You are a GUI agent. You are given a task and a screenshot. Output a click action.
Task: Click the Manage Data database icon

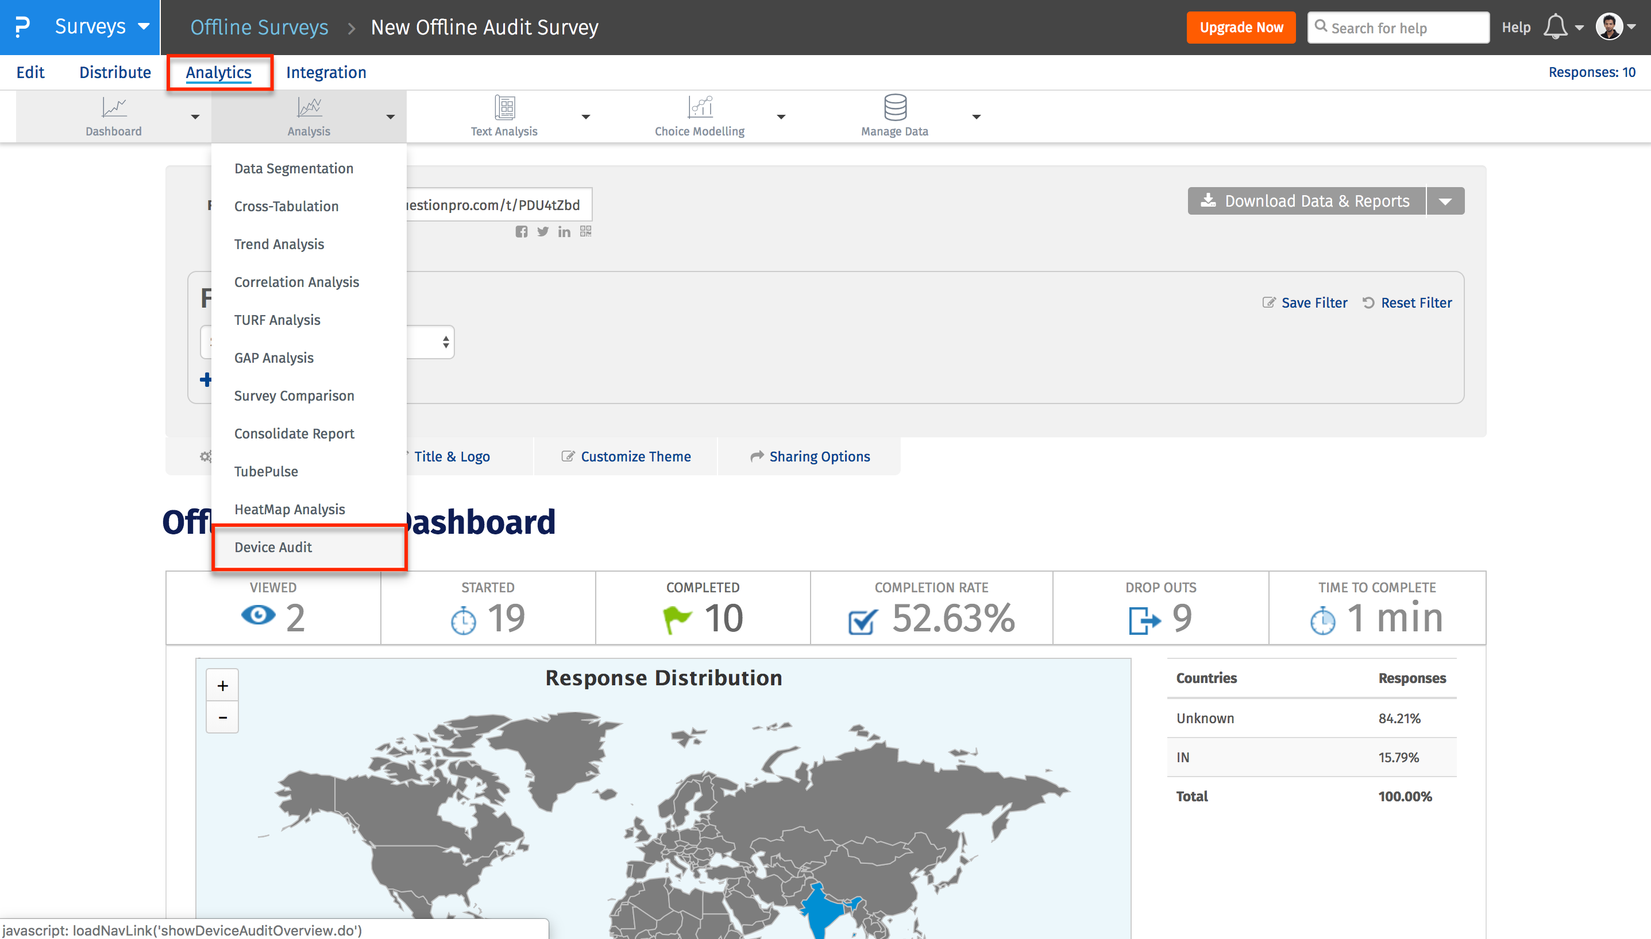(894, 107)
